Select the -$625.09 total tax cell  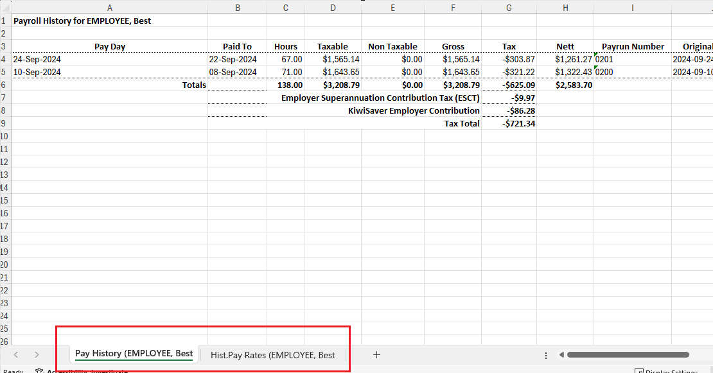tap(509, 85)
